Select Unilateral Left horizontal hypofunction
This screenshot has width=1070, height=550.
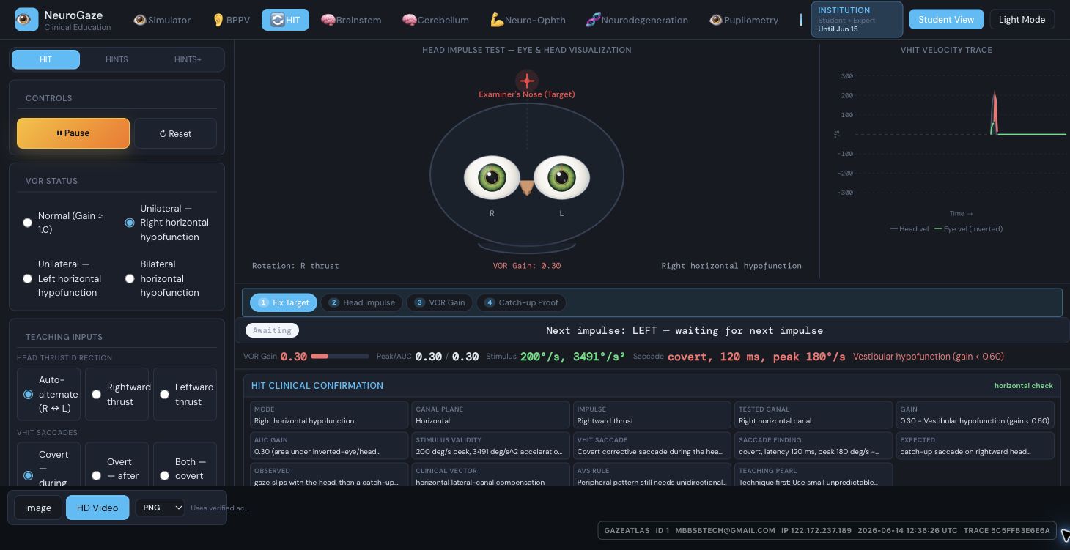66,278
